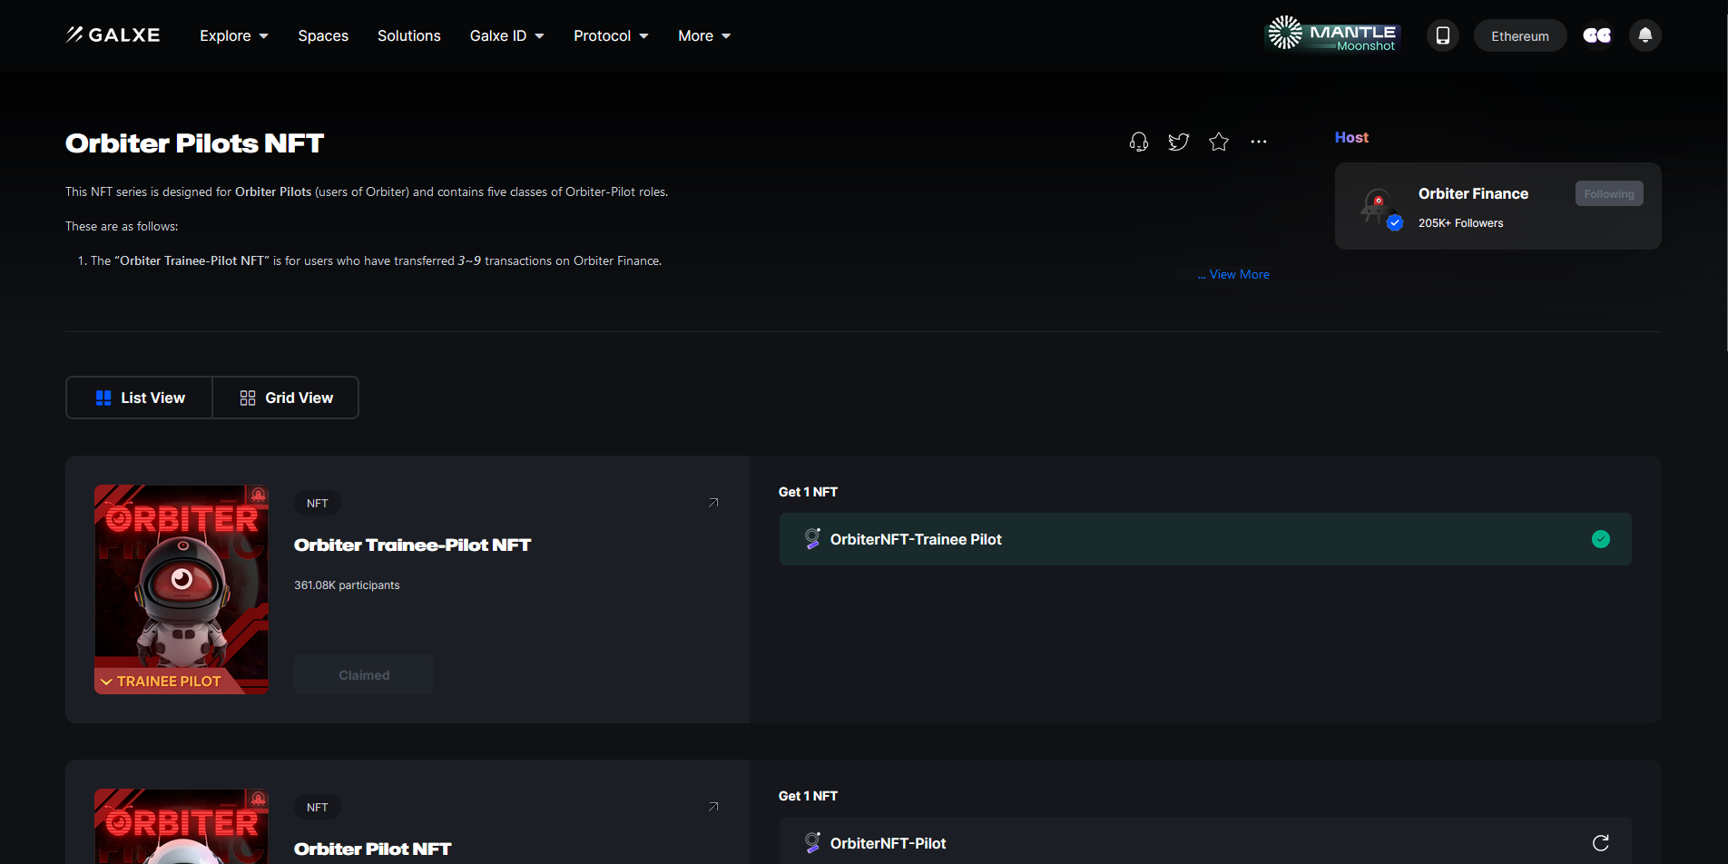Switch to Grid View

(x=286, y=398)
